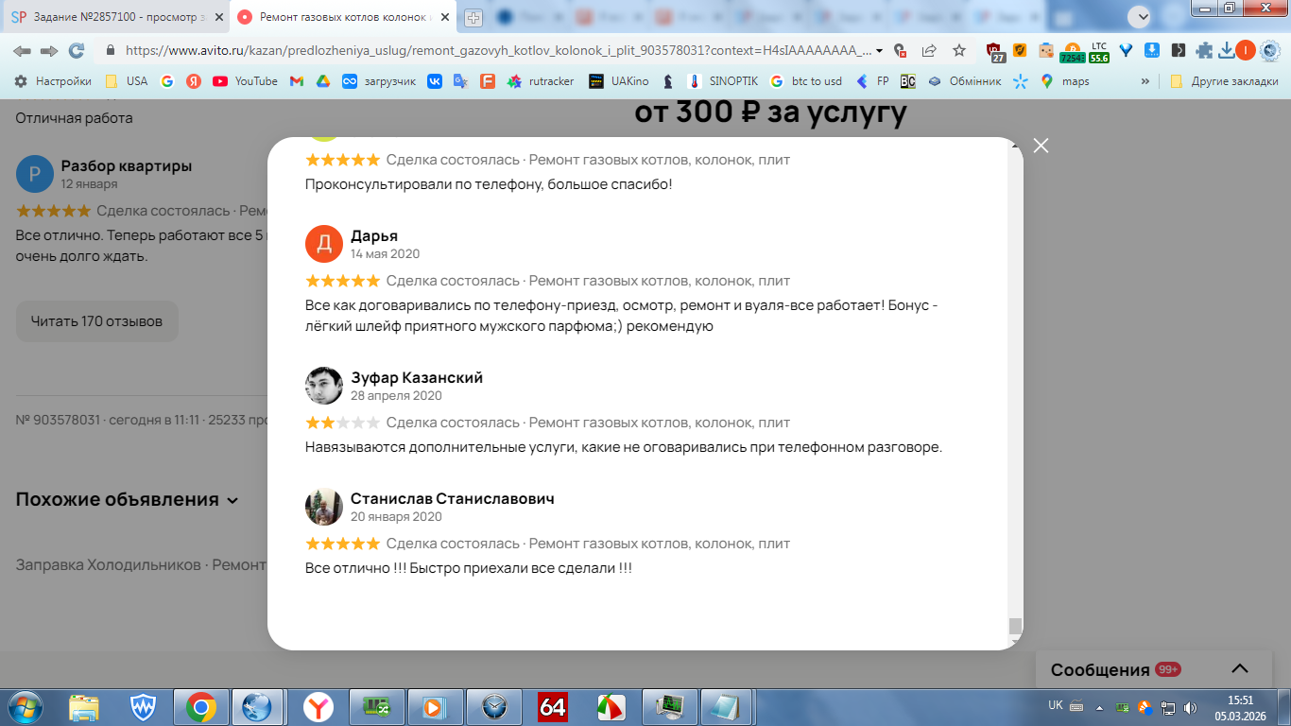Click the Читать 170 отзывов button
1291x726 pixels.
pos(96,321)
